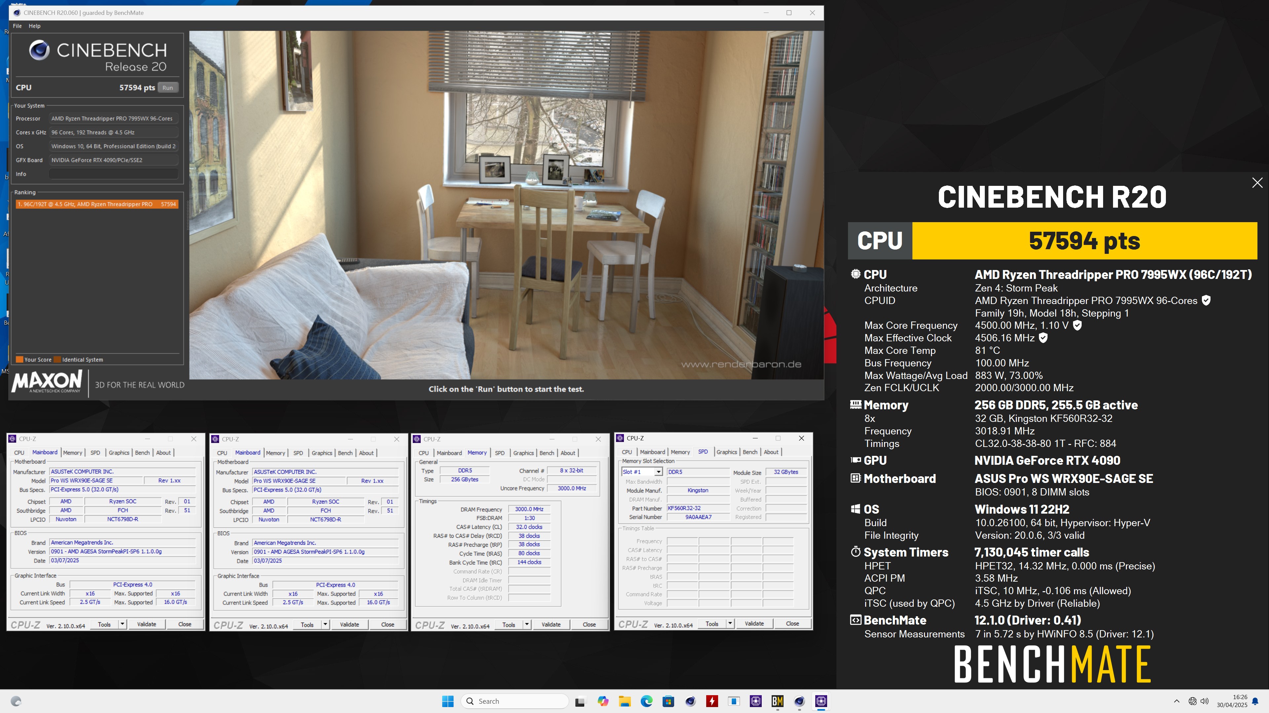Click the Part Number 'KF560R32-32' field
1269x713 pixels.
coord(698,508)
